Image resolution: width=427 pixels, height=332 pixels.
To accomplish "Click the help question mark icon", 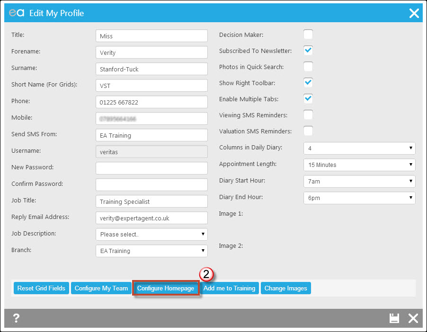I will coord(17,318).
